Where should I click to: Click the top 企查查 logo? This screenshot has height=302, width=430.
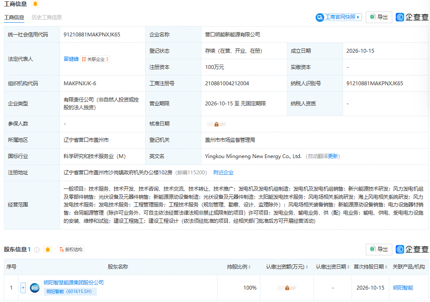(x=412, y=17)
